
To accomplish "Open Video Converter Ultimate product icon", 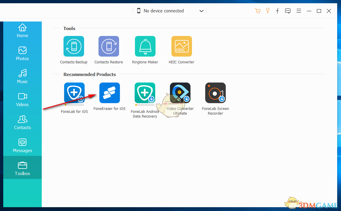I will (x=180, y=93).
